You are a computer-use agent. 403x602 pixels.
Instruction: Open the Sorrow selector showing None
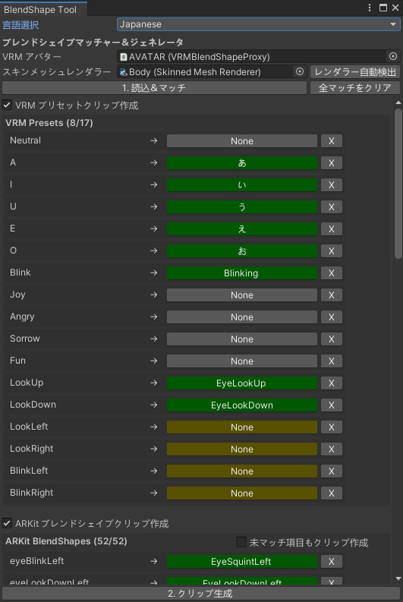(x=242, y=339)
